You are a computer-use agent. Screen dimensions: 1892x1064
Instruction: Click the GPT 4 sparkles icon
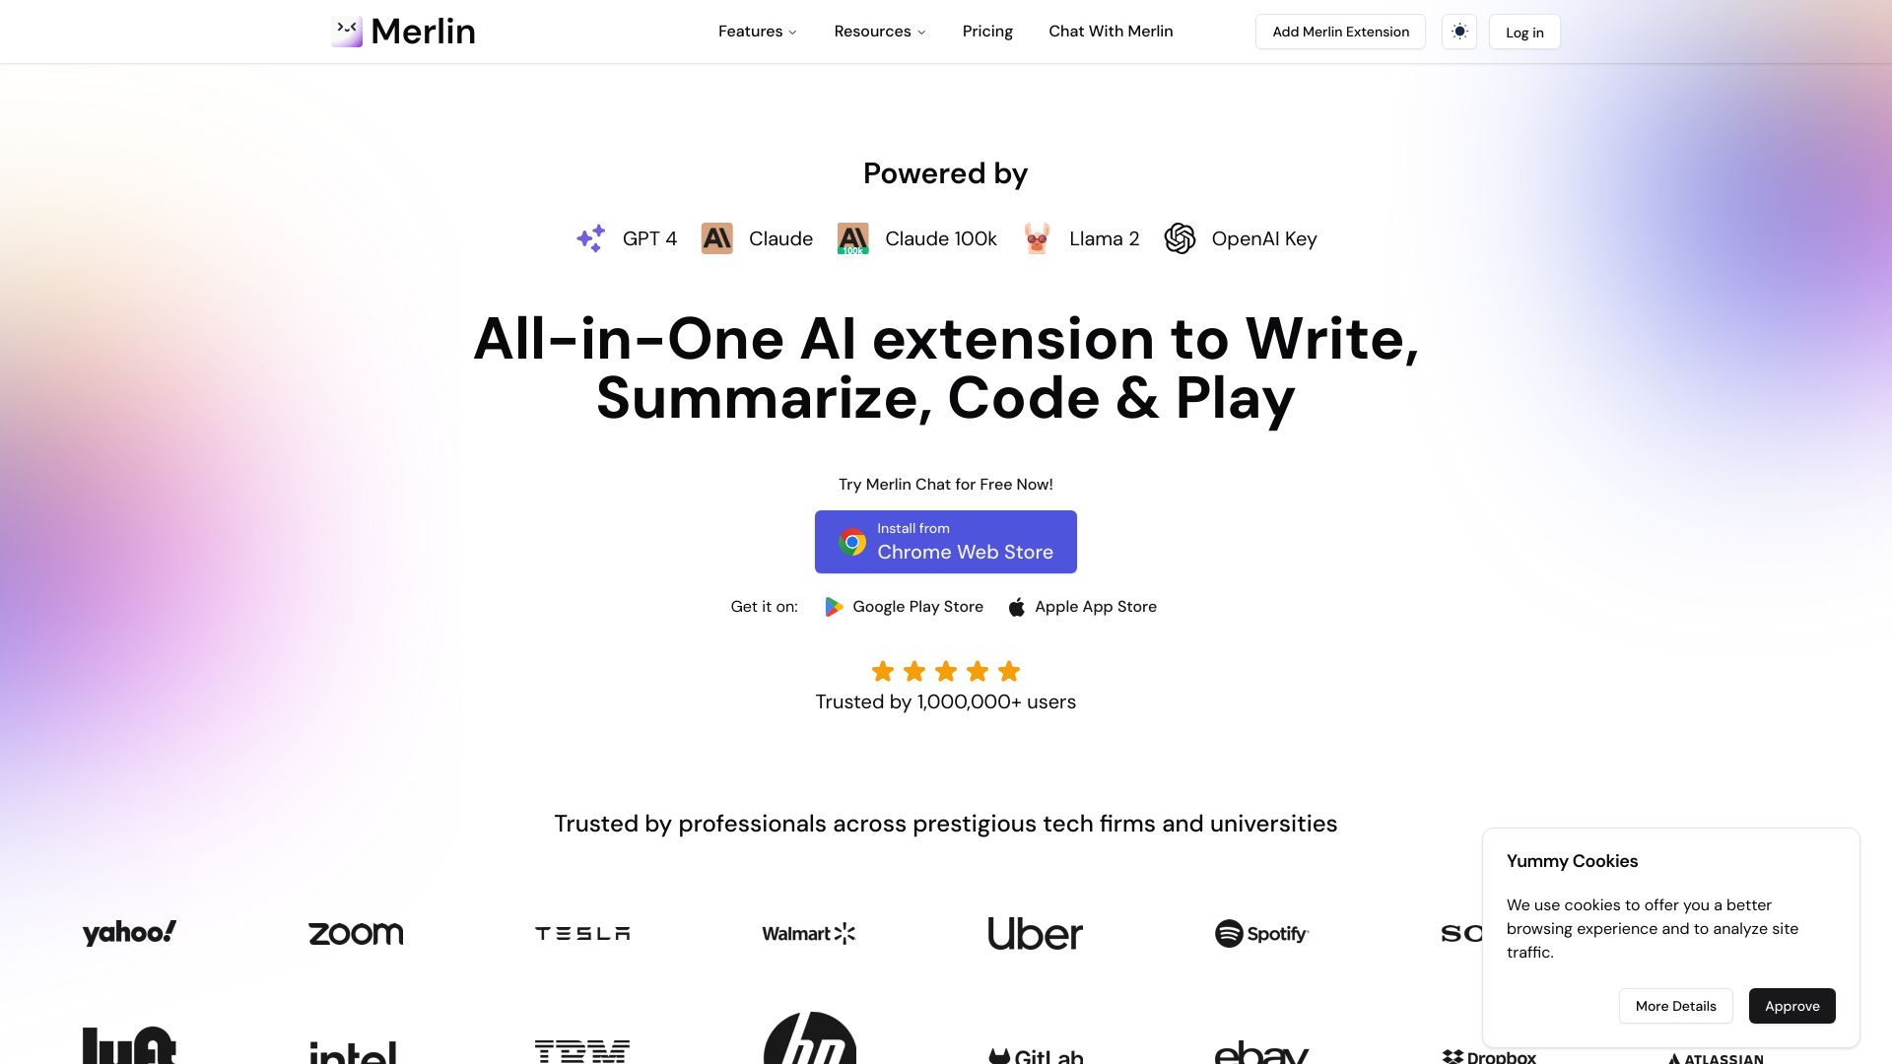590,237
